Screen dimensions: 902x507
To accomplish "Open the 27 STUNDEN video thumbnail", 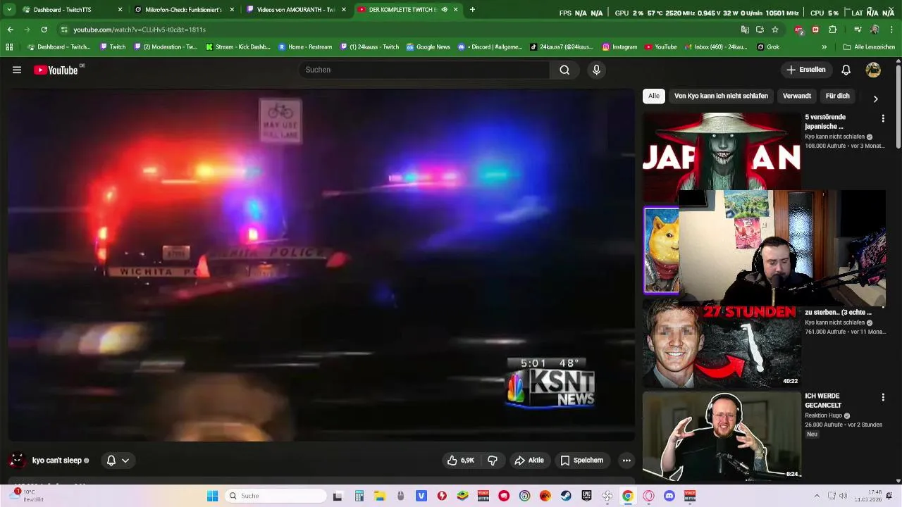I will [x=722, y=344].
